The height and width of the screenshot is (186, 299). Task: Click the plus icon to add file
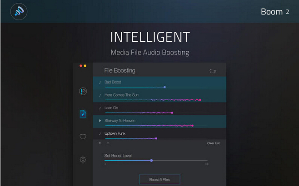click(x=100, y=143)
